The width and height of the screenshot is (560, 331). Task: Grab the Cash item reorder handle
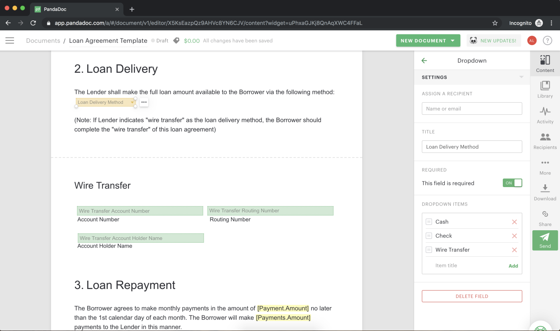tap(429, 221)
